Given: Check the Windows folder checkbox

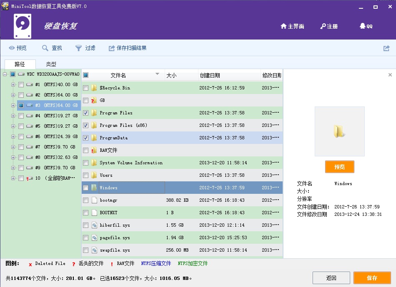Looking at the screenshot, I should click(86, 188).
